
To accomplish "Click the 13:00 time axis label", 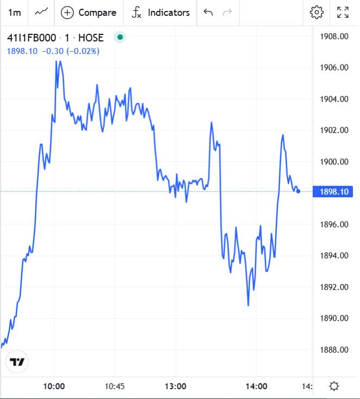I will pos(175,386).
